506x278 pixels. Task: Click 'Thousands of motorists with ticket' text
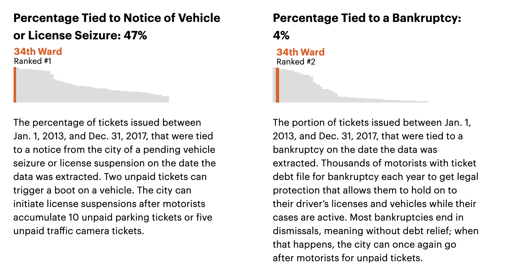click(x=398, y=163)
